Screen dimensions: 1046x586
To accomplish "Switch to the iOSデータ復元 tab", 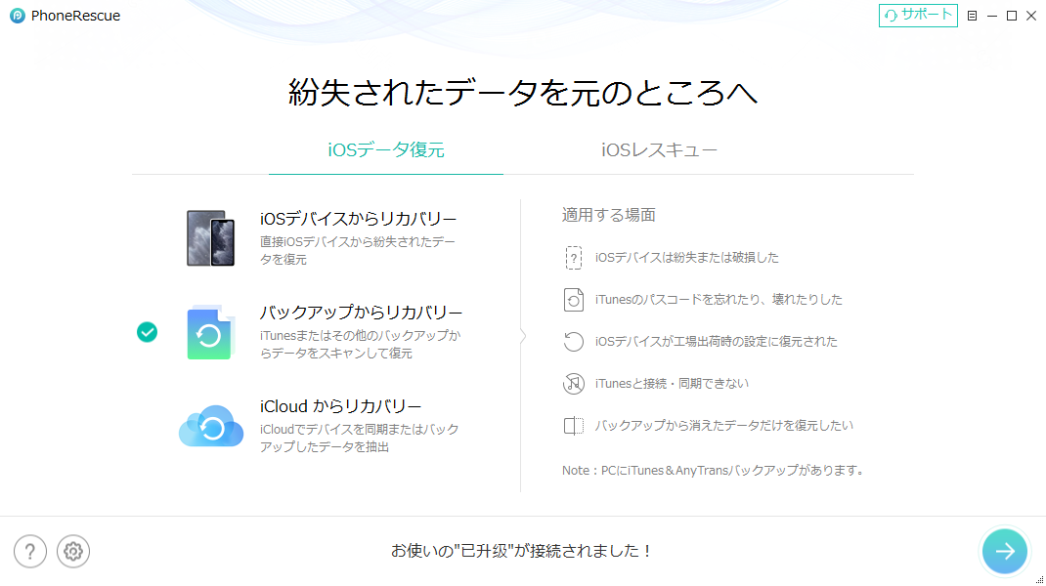I will (385, 150).
